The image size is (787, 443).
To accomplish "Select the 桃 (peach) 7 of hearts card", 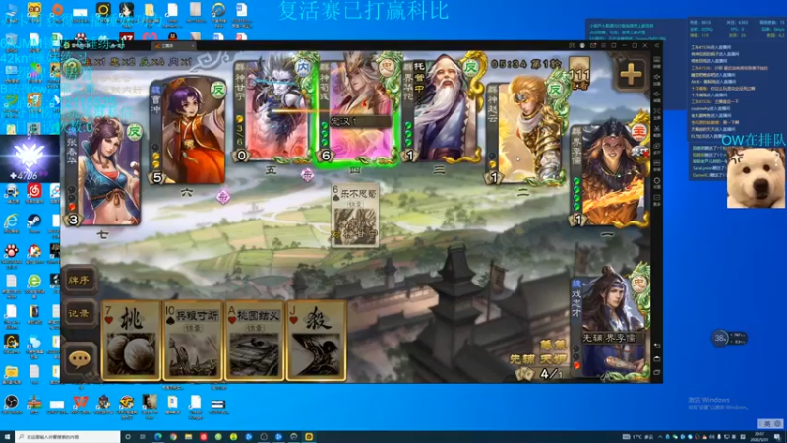I will coord(131,340).
